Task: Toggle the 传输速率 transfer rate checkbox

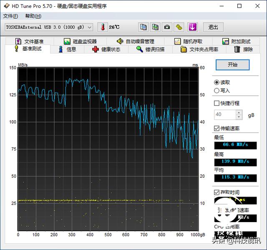Action: pos(227,128)
